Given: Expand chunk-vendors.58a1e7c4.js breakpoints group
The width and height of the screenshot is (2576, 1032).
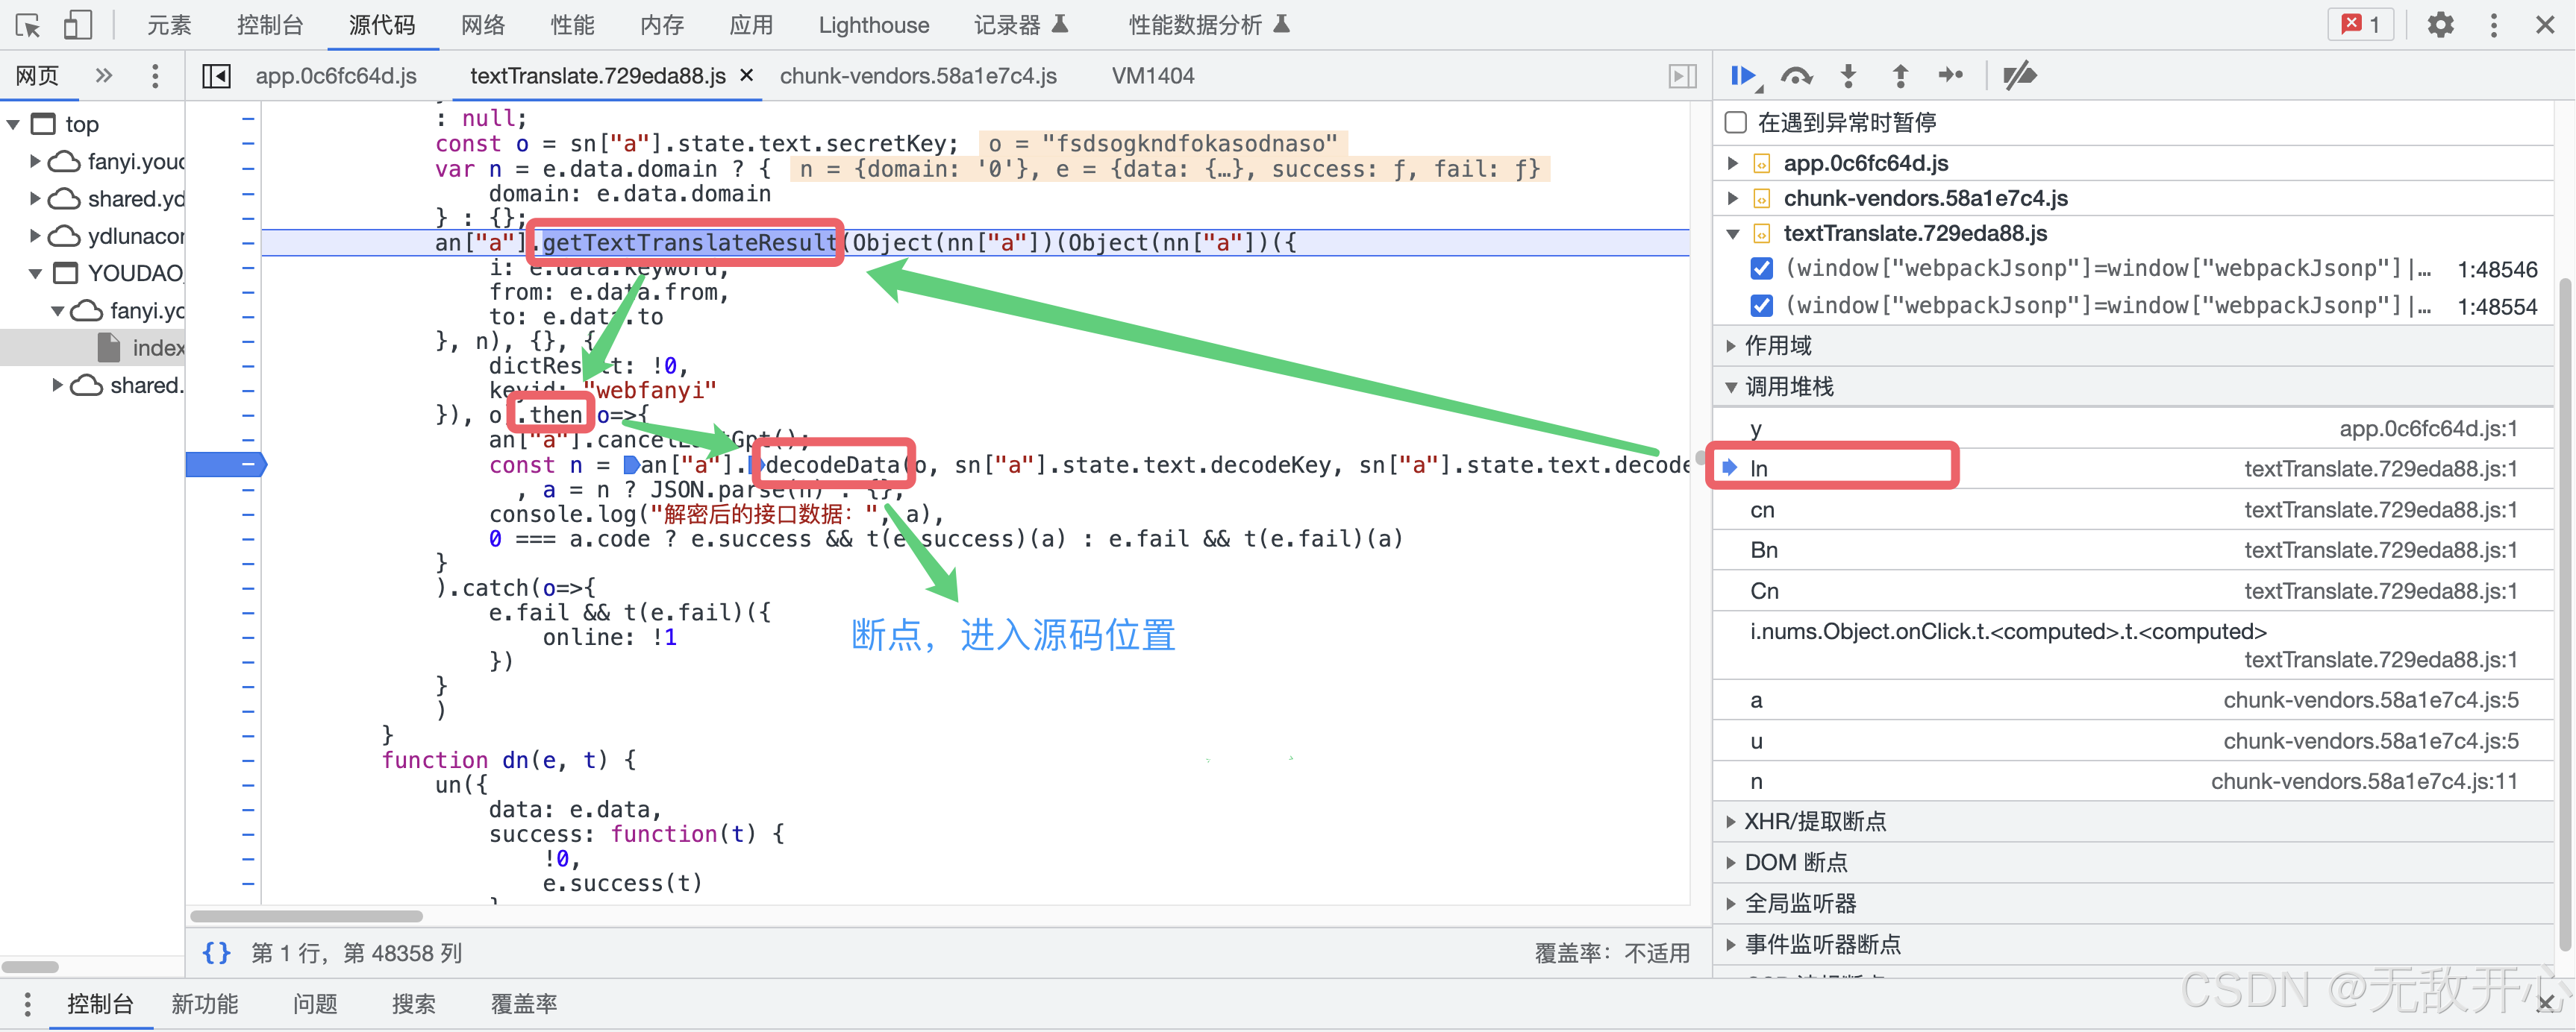Looking at the screenshot, I should (x=1733, y=198).
